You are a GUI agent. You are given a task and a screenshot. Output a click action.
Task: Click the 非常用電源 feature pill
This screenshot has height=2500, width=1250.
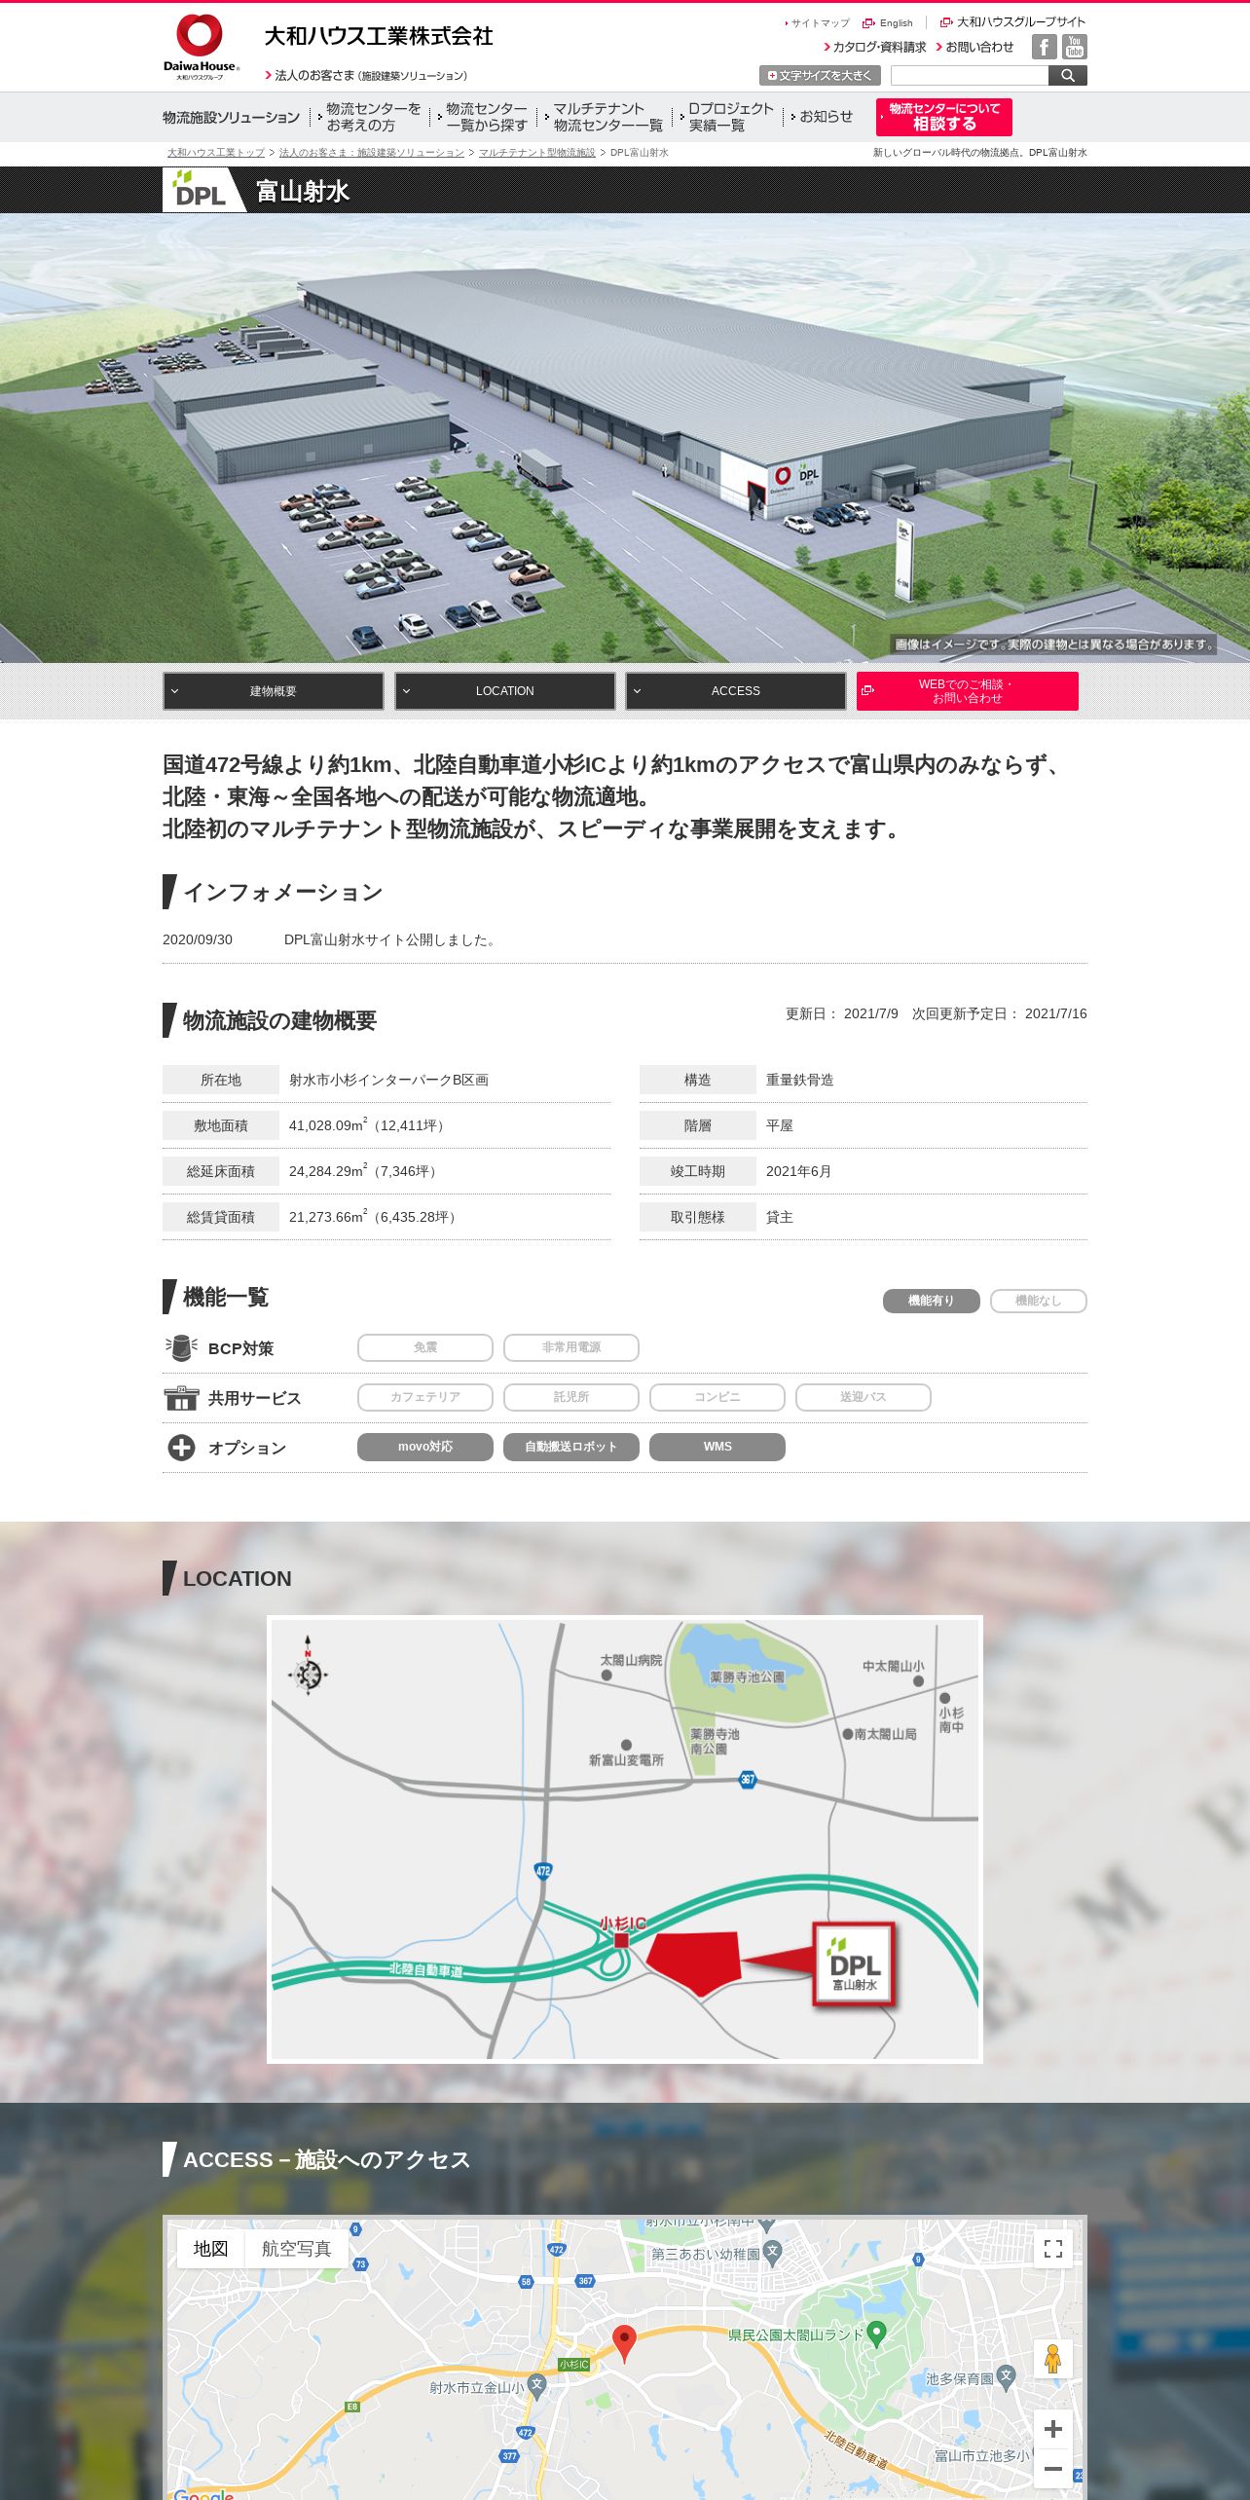tap(571, 1347)
